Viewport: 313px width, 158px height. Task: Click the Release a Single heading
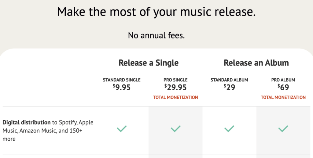[149, 63]
